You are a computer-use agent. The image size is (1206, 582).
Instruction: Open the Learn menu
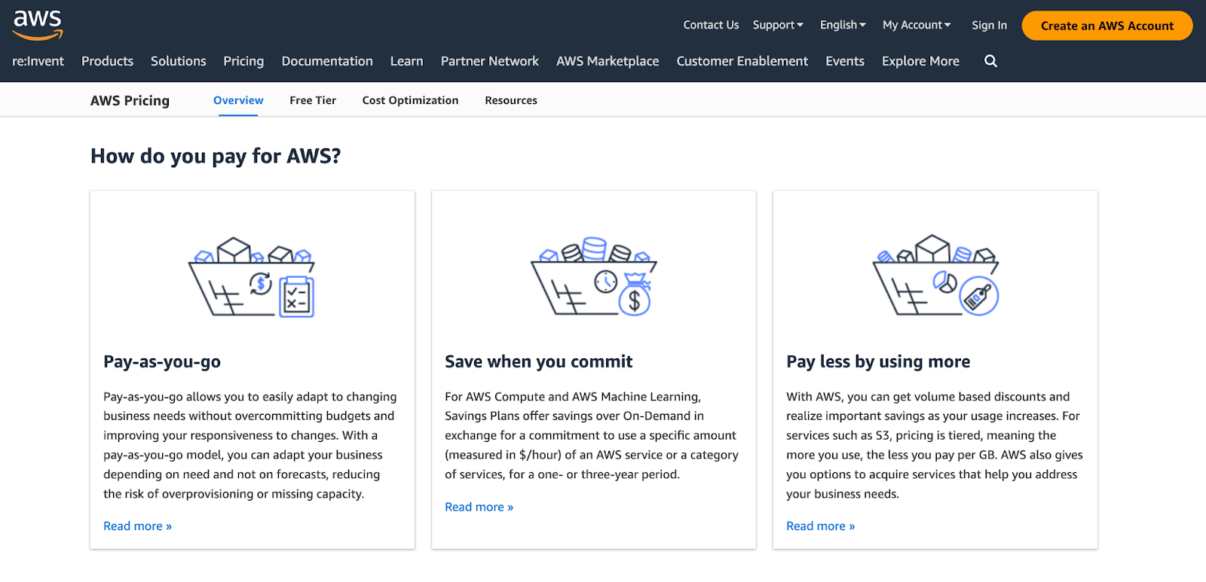[x=406, y=61]
